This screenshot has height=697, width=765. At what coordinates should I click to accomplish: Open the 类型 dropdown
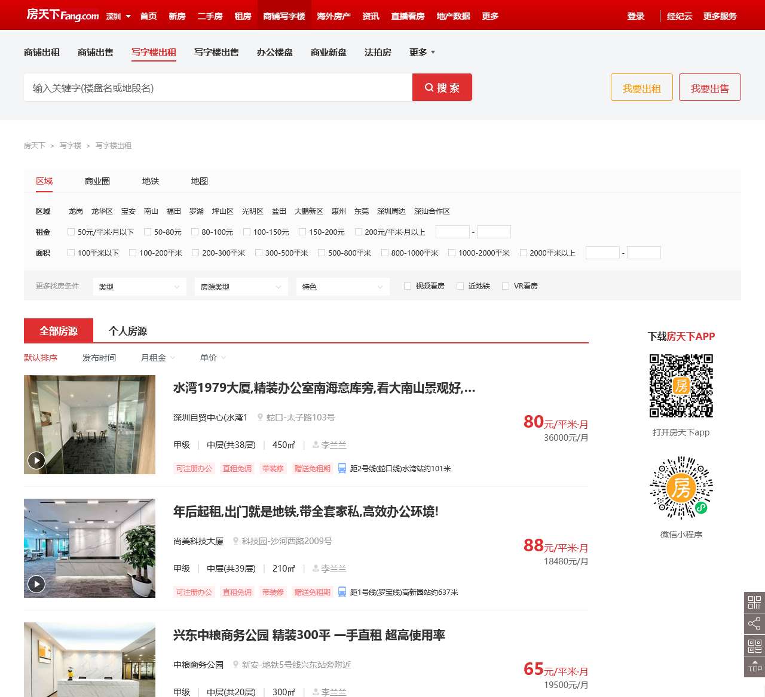139,287
